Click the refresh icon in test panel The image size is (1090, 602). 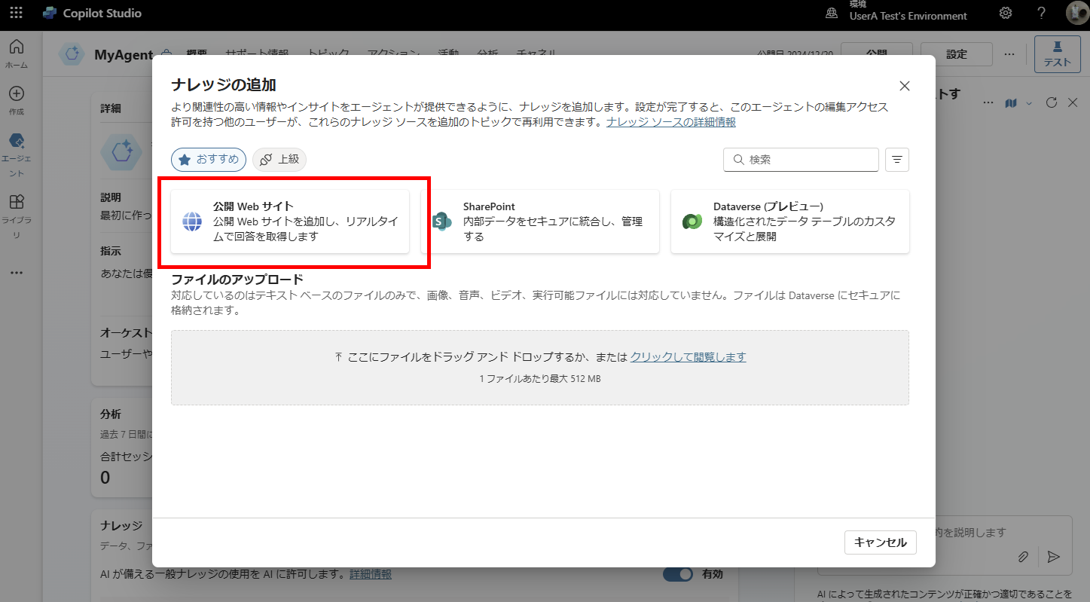coord(1052,102)
